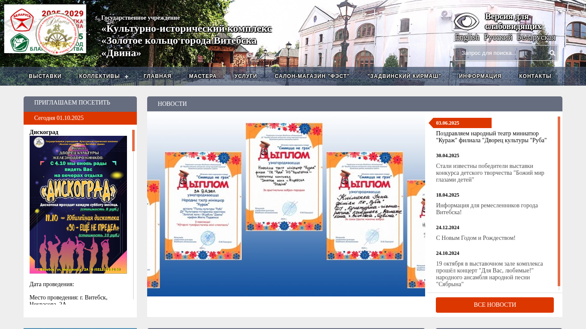Open "ЗАДВИНСКИЙ КИРМАШ" menu item
586x329 pixels.
coord(405,76)
